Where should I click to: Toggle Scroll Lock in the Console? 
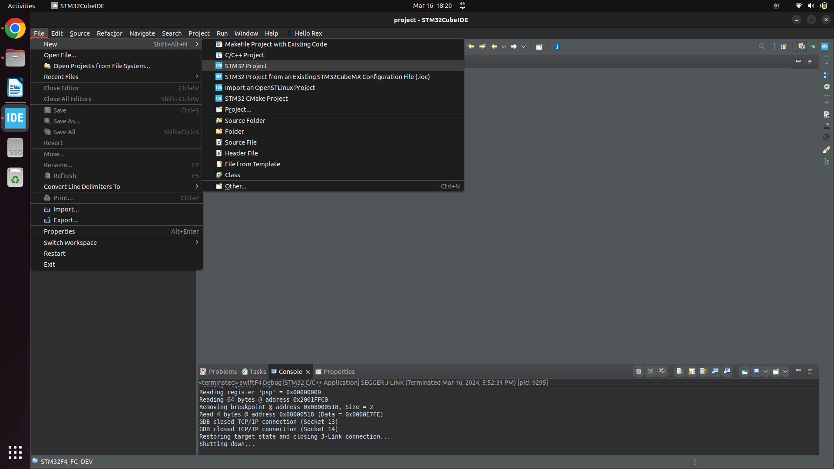pos(692,371)
